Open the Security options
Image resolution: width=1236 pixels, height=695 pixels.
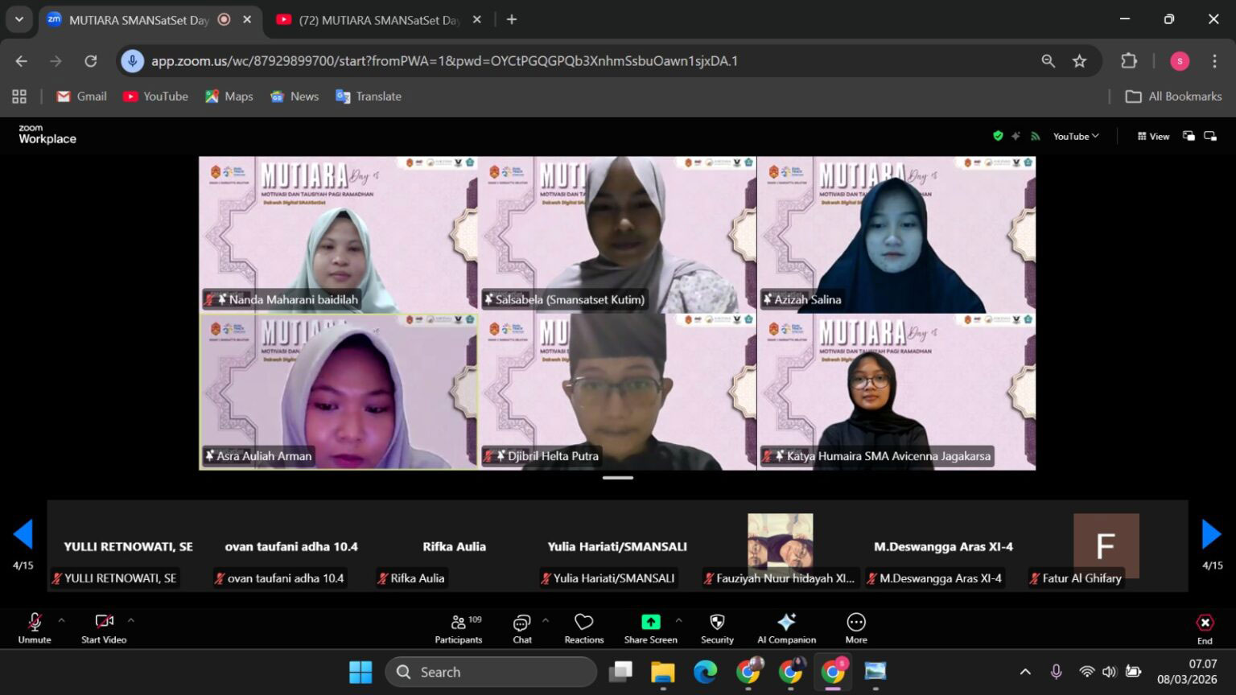[x=715, y=627]
